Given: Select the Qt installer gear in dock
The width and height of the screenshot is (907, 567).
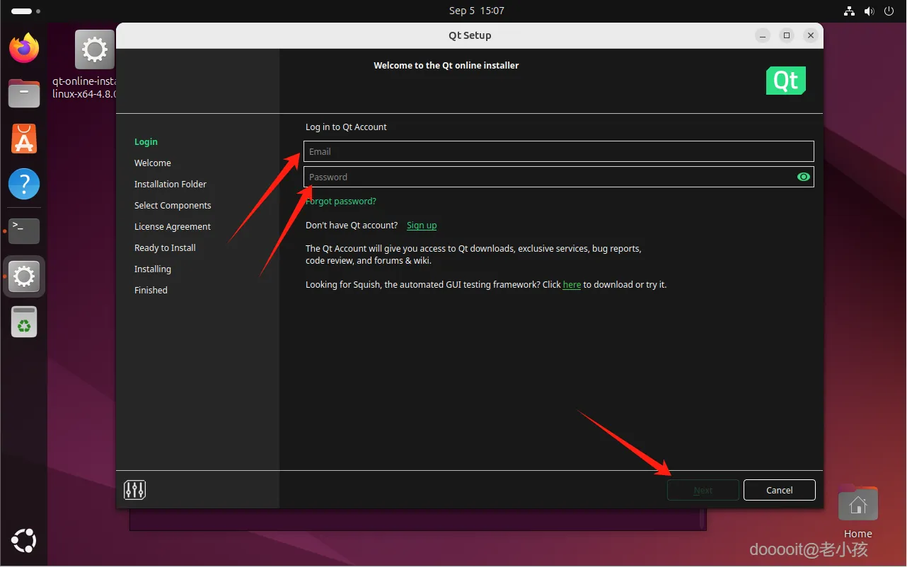Looking at the screenshot, I should [x=24, y=276].
